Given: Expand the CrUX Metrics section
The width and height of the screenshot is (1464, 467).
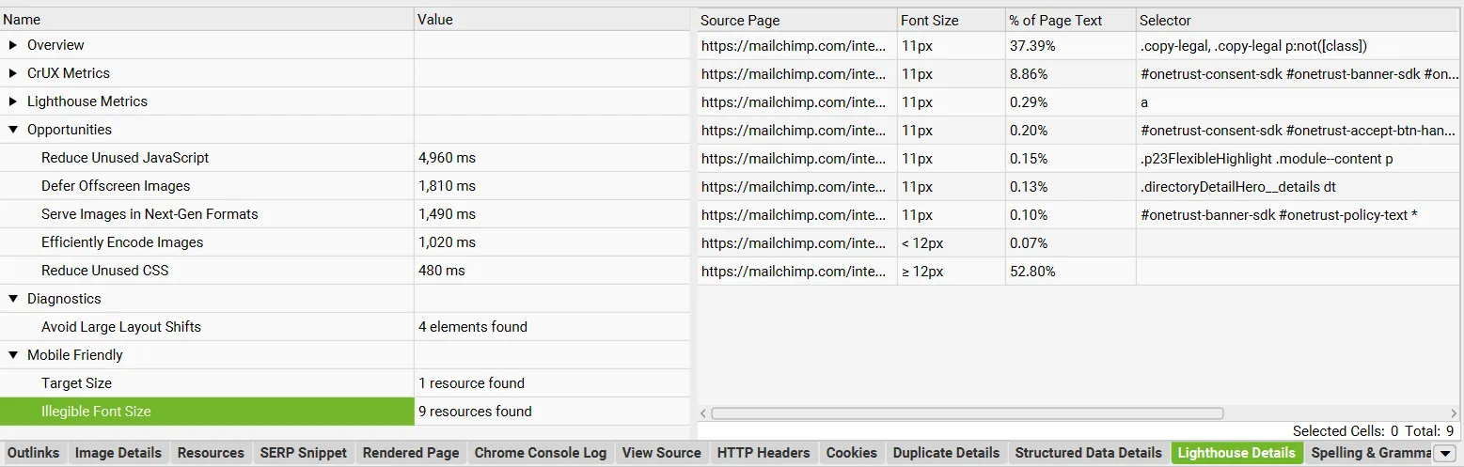Looking at the screenshot, I should coord(13,73).
